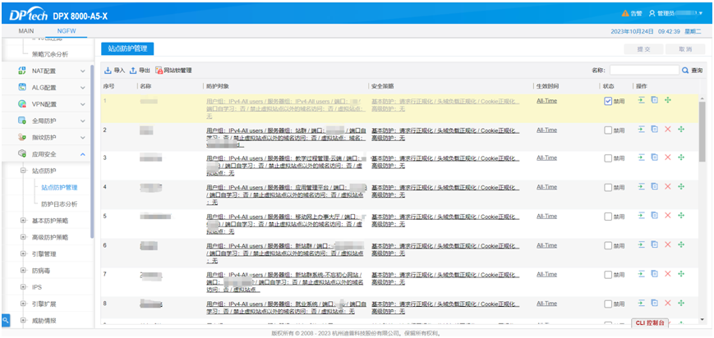The height and width of the screenshot is (338, 714).
Task: Click the insert icon in row 3
Action: pos(641,158)
